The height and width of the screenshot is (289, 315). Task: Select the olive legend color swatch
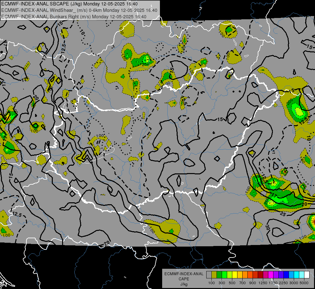tap(214, 275)
